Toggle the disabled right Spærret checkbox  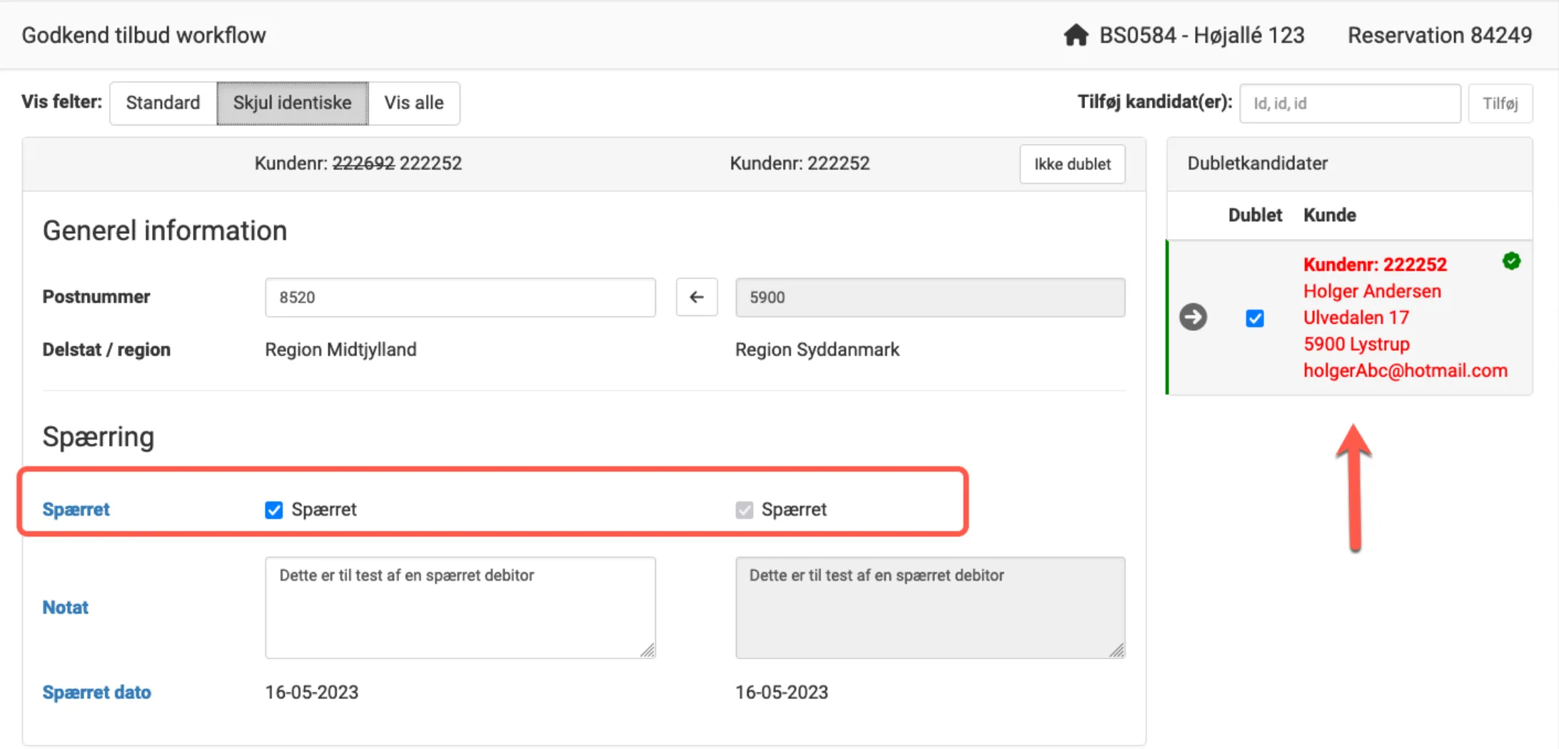pyautogui.click(x=744, y=509)
